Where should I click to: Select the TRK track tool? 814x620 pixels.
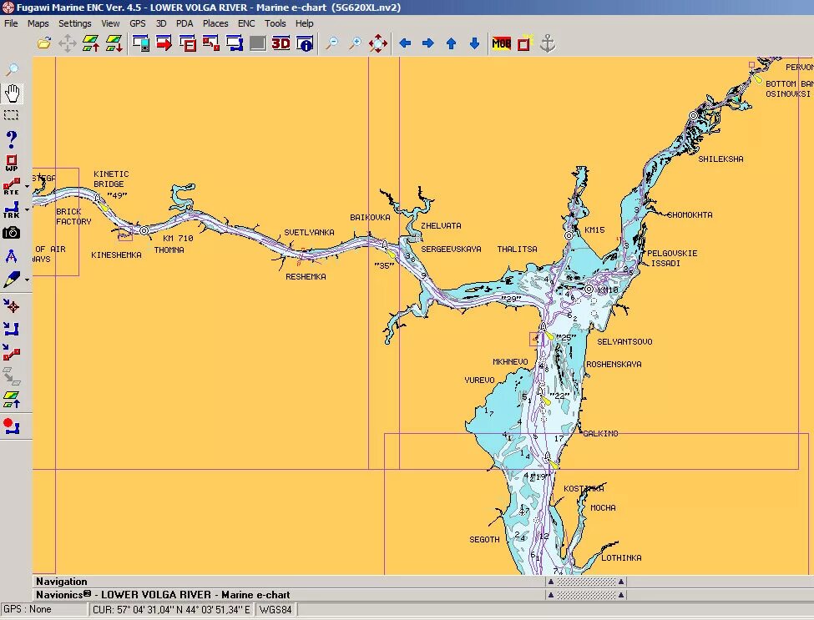(x=12, y=209)
